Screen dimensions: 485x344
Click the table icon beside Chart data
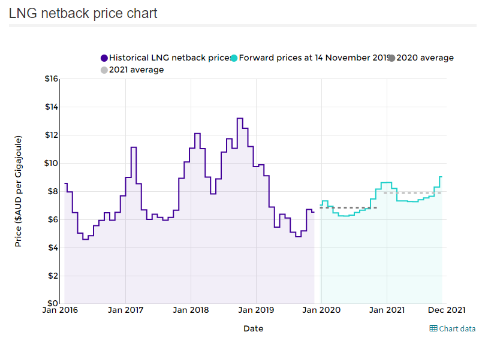pos(433,328)
